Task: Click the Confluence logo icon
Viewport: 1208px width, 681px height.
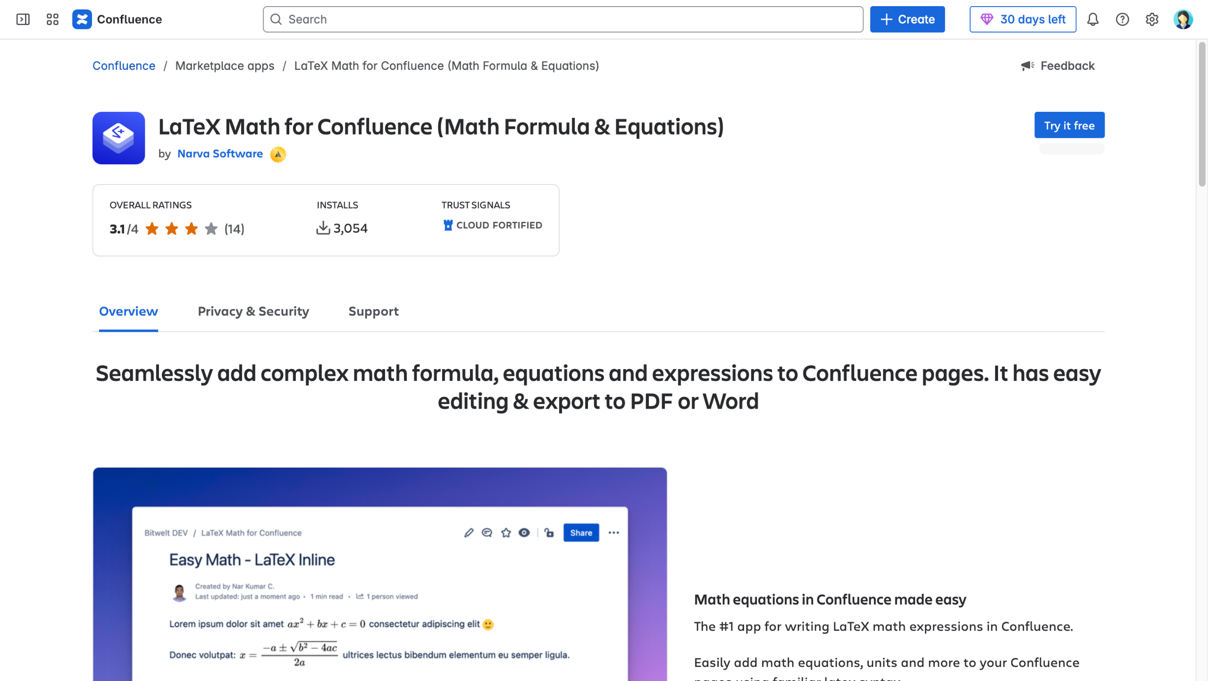Action: pos(82,19)
